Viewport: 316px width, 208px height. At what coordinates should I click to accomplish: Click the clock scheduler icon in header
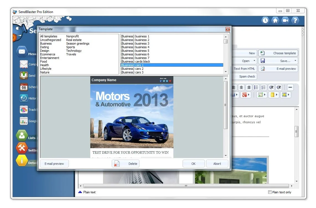(265, 20)
